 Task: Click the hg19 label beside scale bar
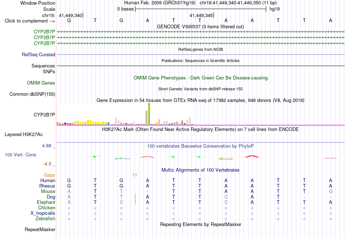tap(275, 9)
